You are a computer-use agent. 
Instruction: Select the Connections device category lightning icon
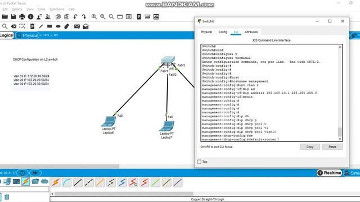point(26,182)
